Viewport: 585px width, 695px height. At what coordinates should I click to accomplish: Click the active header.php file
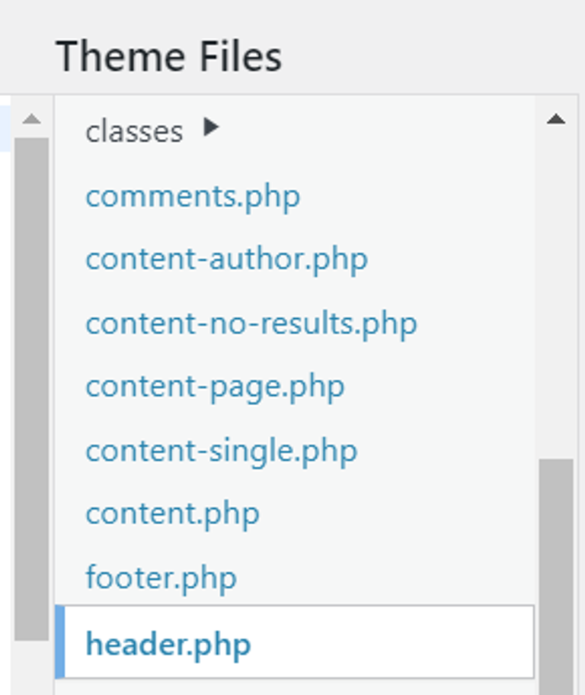pos(295,642)
